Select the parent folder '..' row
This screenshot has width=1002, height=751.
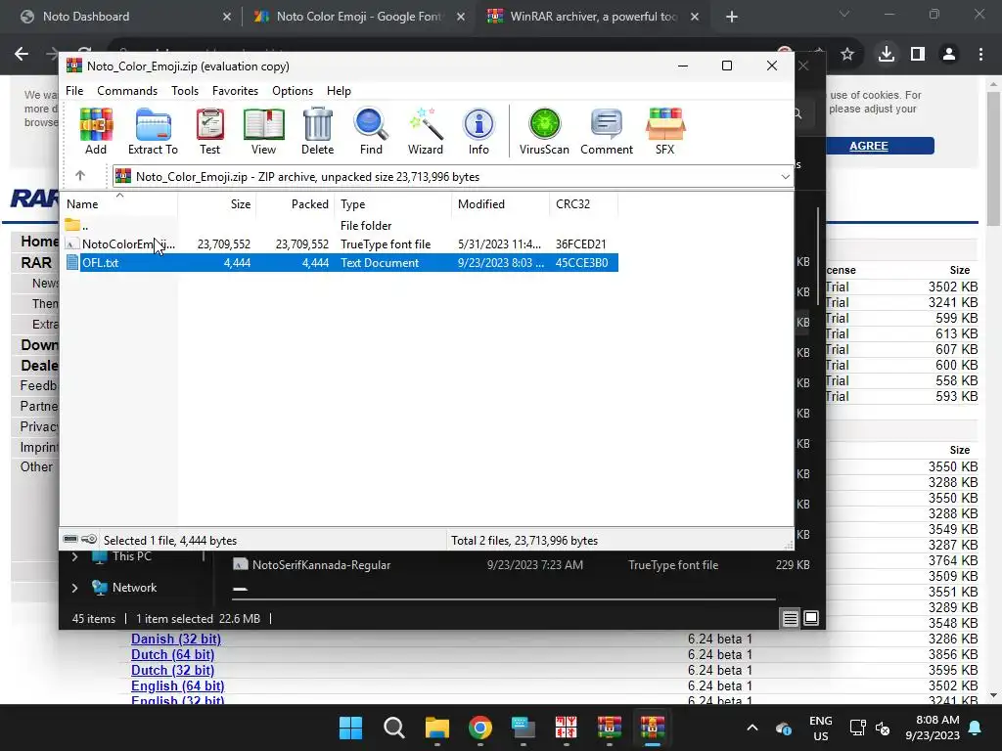point(341,226)
